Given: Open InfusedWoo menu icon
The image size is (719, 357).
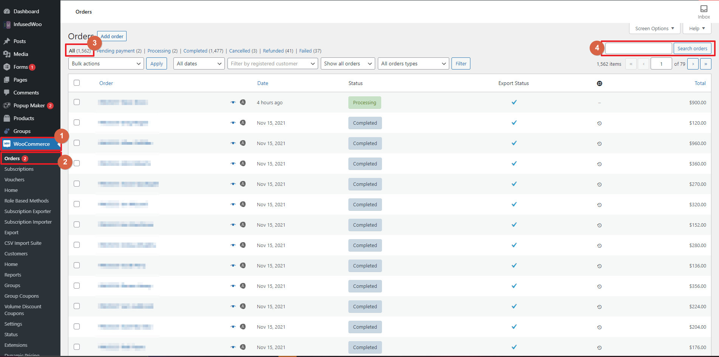Looking at the screenshot, I should pos(7,25).
